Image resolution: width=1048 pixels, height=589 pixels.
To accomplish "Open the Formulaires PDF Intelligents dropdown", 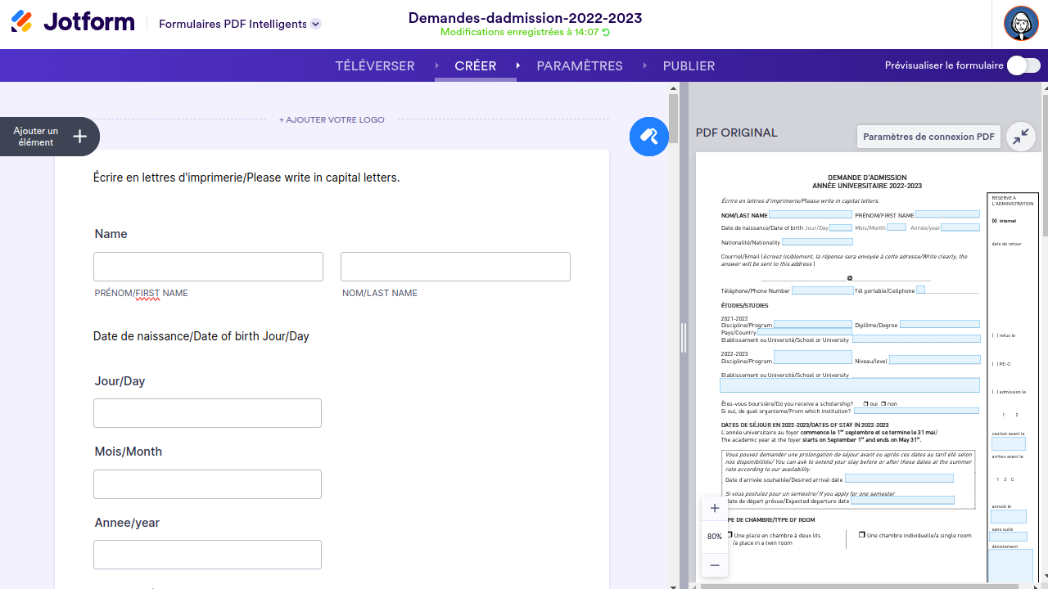I will click(x=315, y=24).
